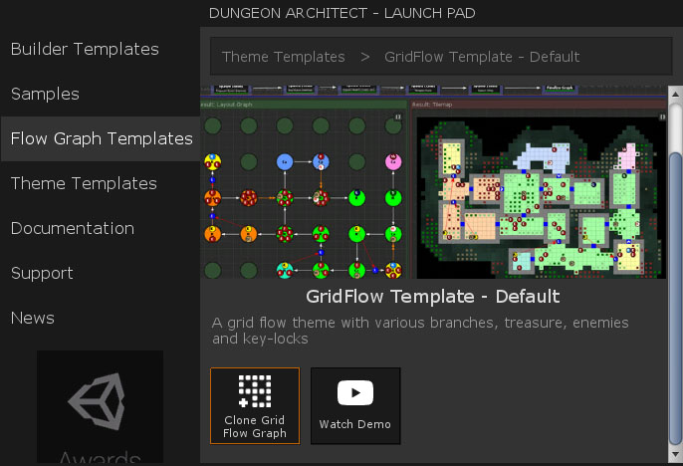This screenshot has height=466, width=683.
Task: Click the scrollbar up arrow
Action: [675, 94]
